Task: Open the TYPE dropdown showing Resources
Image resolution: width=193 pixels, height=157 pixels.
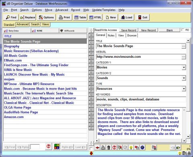Action: 184,89
